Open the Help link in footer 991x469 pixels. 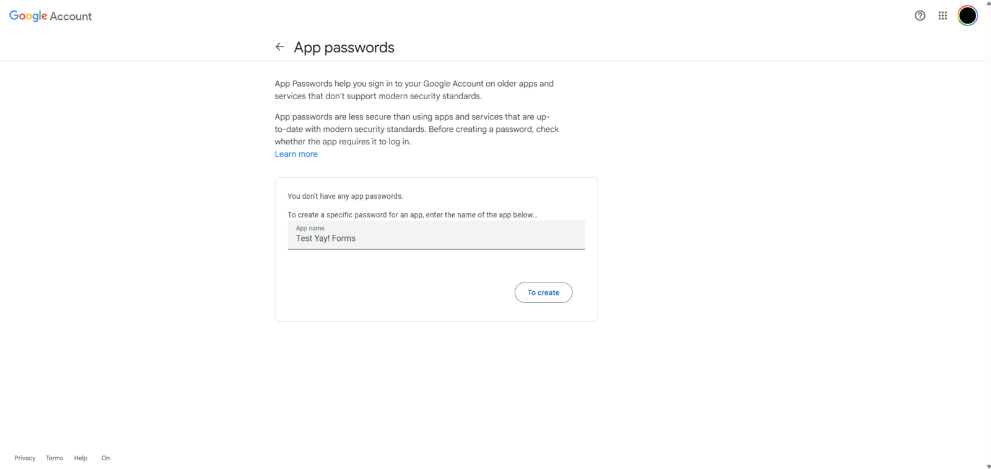click(x=81, y=458)
